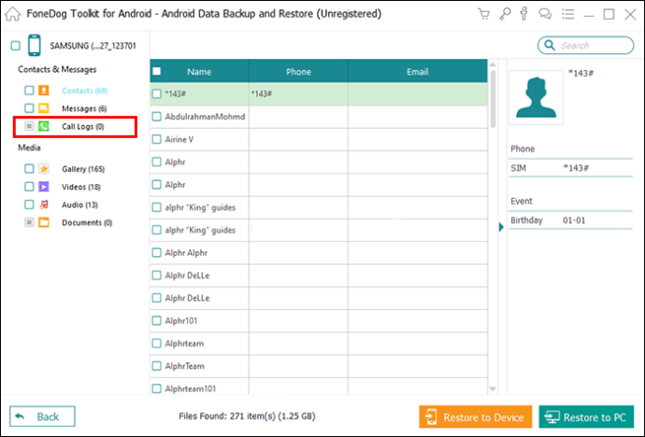Open the Facebook icon

click(523, 14)
